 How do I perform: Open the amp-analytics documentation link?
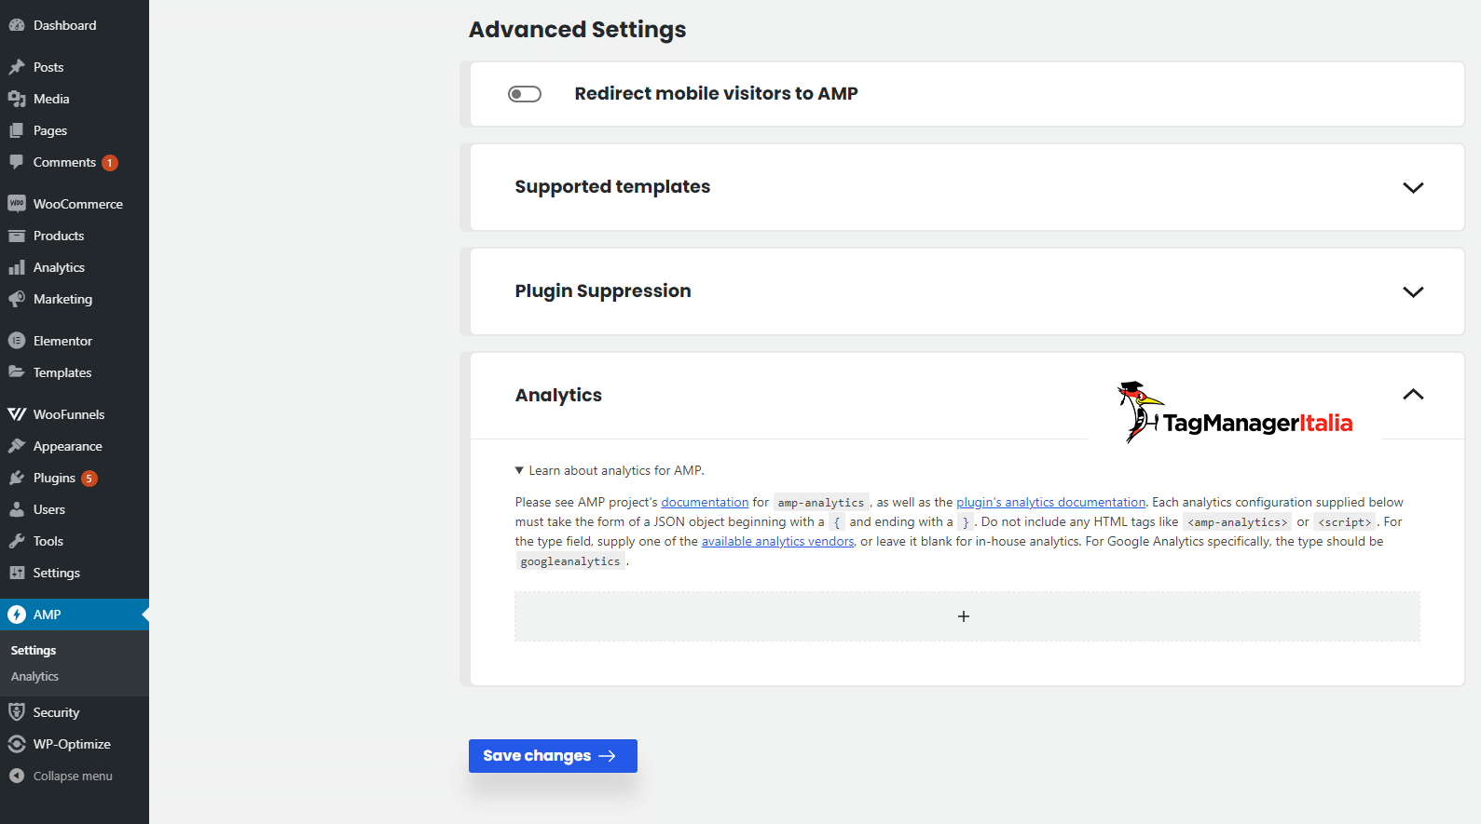pyautogui.click(x=705, y=502)
